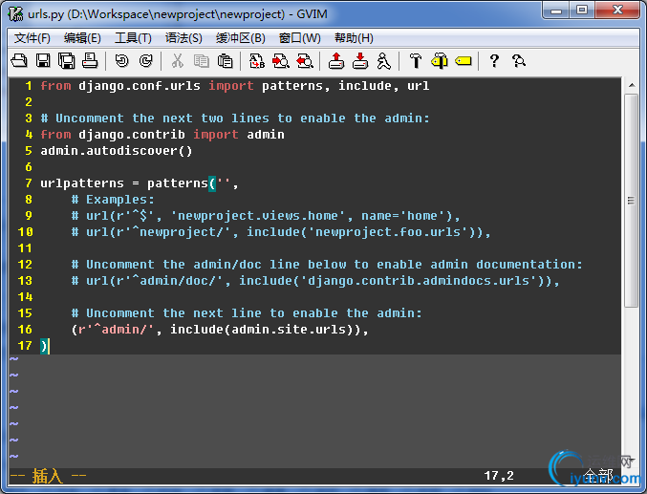Click the '17,2' cursor position indicator
Image resolution: width=647 pixels, height=494 pixels.
pyautogui.click(x=499, y=476)
